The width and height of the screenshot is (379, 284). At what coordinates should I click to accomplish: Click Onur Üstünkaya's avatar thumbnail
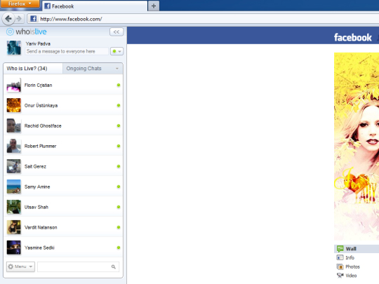coord(14,105)
